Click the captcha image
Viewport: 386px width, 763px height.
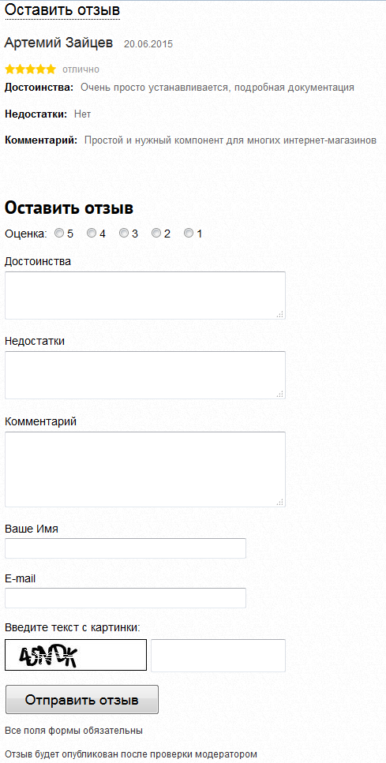coord(76,655)
